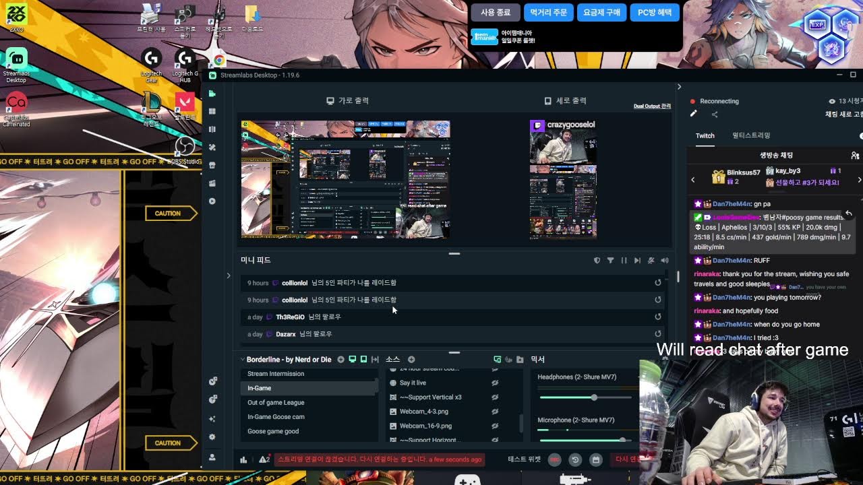863x485 pixels.
Task: Open the notifications warning icon
Action: (264, 459)
